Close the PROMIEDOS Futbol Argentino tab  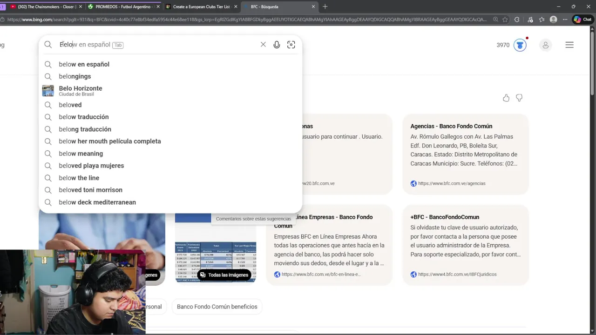(158, 7)
